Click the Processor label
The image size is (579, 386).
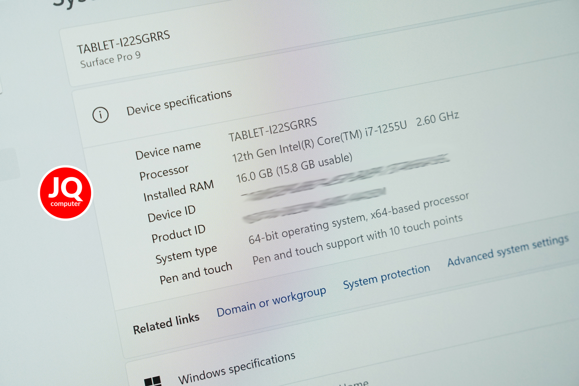tap(164, 172)
